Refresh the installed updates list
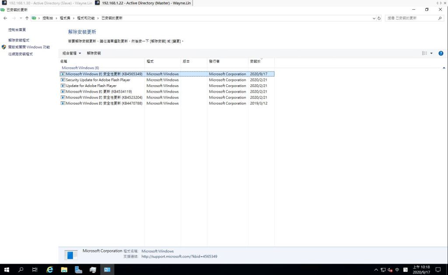Screen dimensions: 448x275 (x=379, y=18)
